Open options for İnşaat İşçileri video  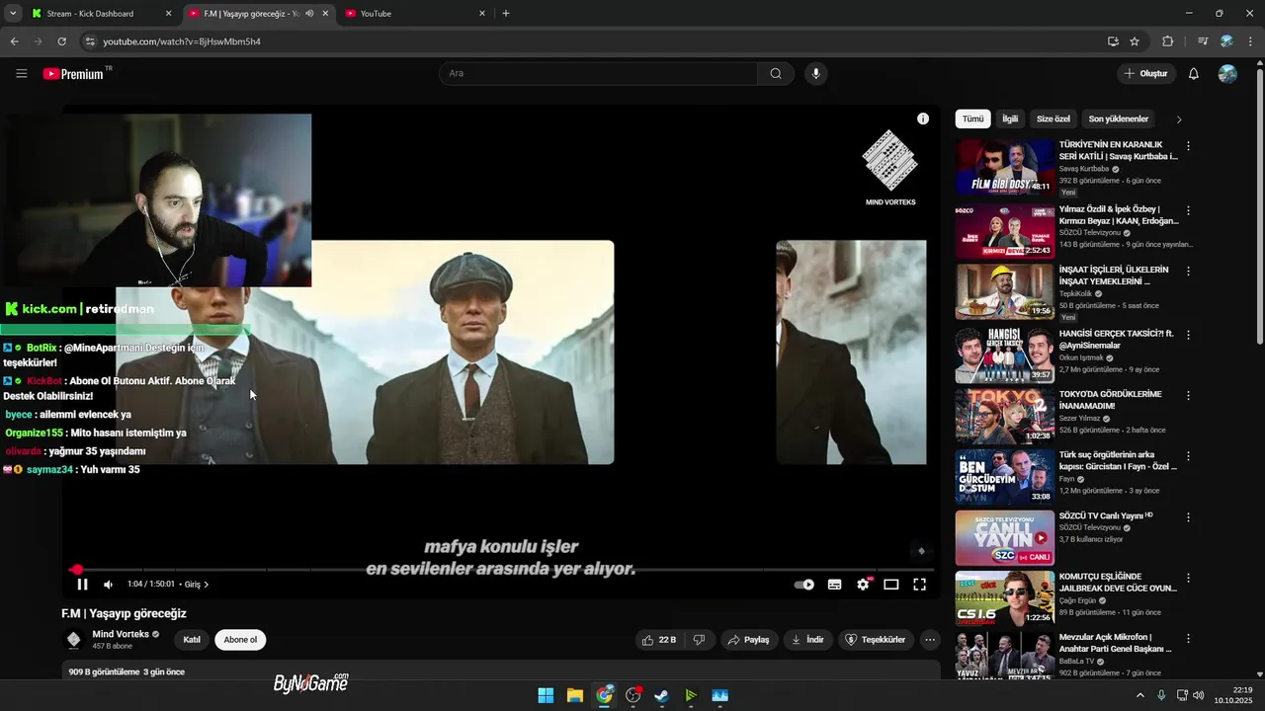pos(1188,271)
